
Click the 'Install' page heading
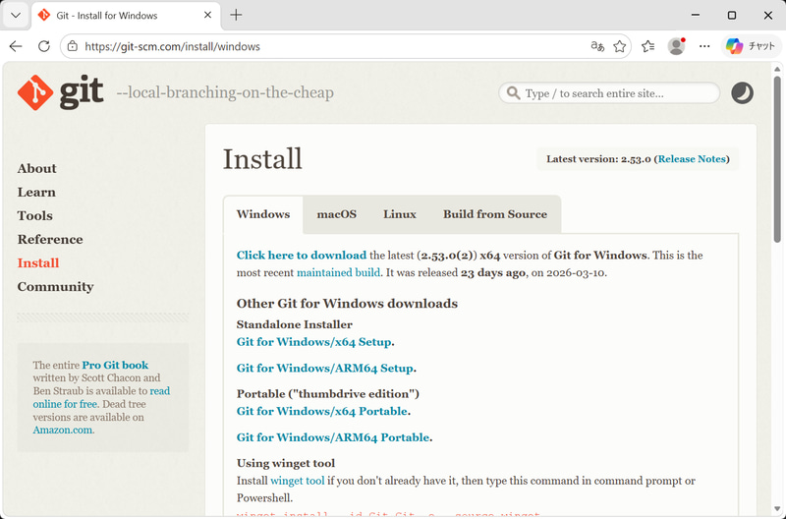262,159
